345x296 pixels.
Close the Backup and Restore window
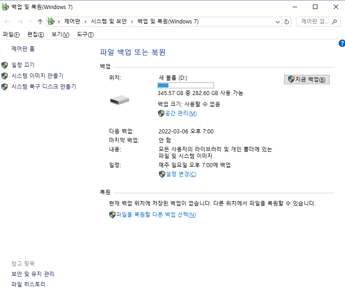click(x=336, y=7)
